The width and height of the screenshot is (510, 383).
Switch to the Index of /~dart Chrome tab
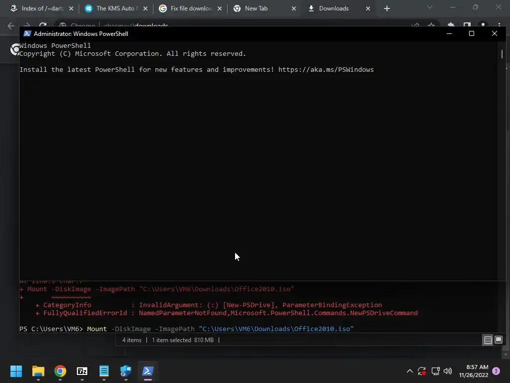(39, 8)
